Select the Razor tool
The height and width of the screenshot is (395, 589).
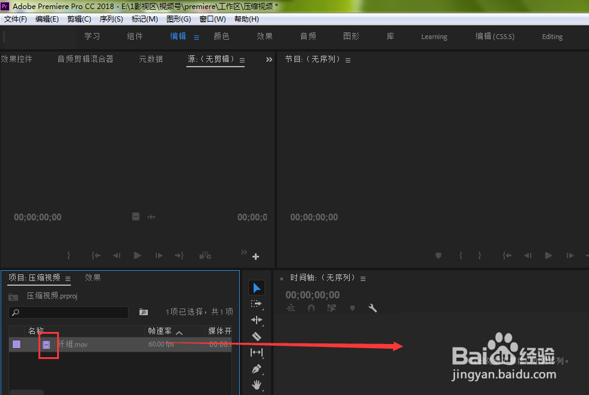257,337
